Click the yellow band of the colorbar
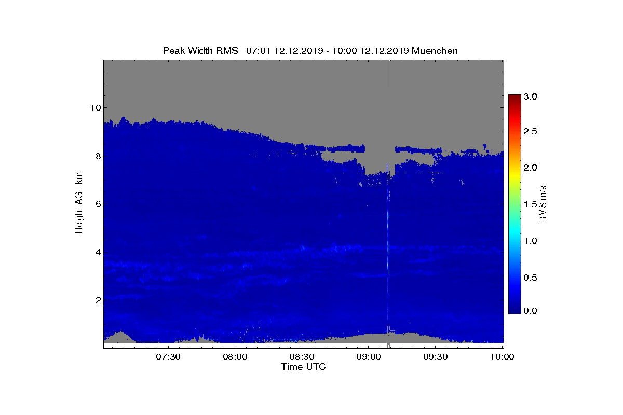 [x=514, y=175]
